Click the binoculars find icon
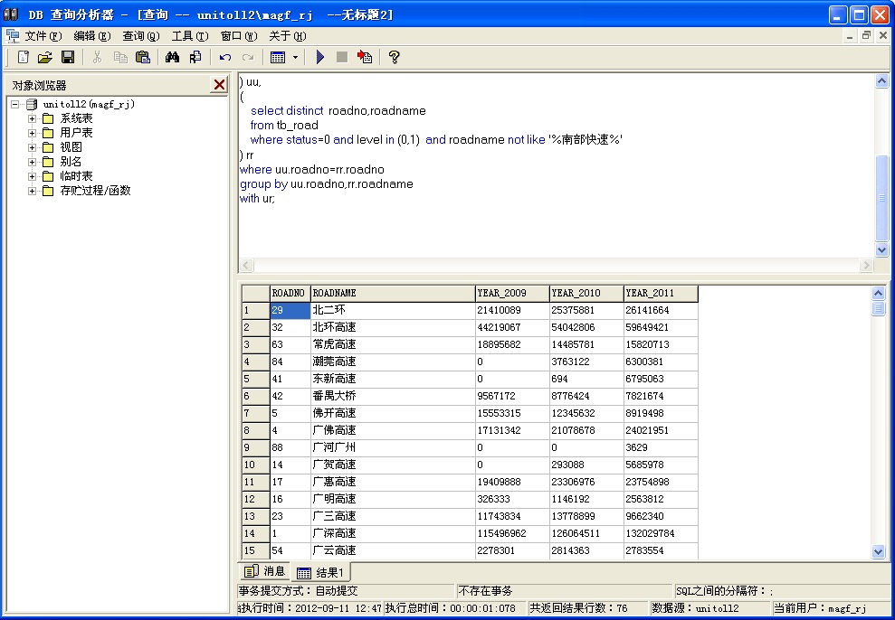Viewport: 895px width, 620px height. click(173, 57)
